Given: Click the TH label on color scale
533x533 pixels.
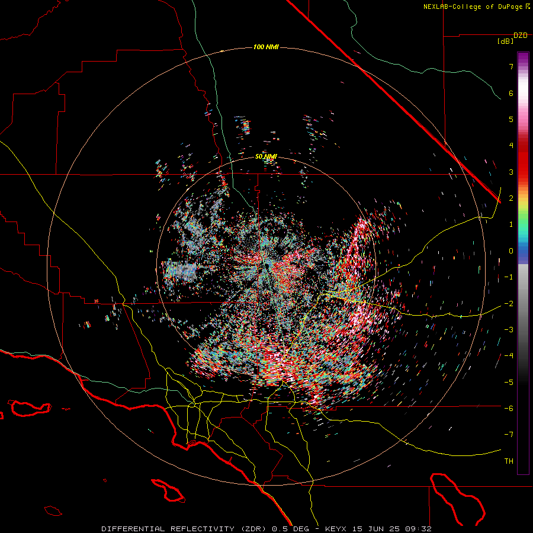Looking at the screenshot, I should (x=509, y=461).
